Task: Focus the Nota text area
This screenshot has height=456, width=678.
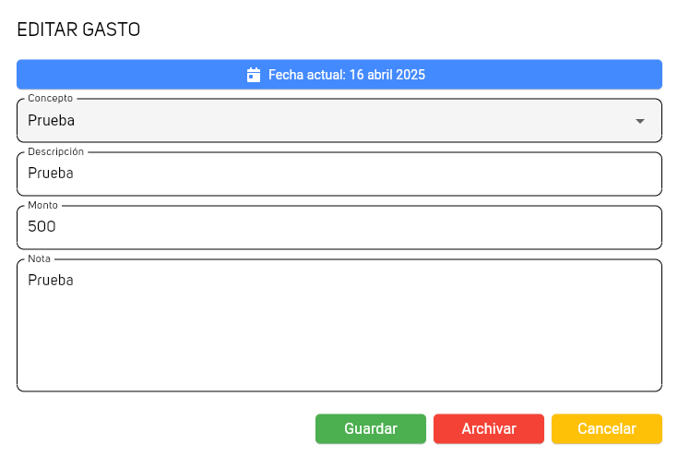Action: pyautogui.click(x=339, y=325)
